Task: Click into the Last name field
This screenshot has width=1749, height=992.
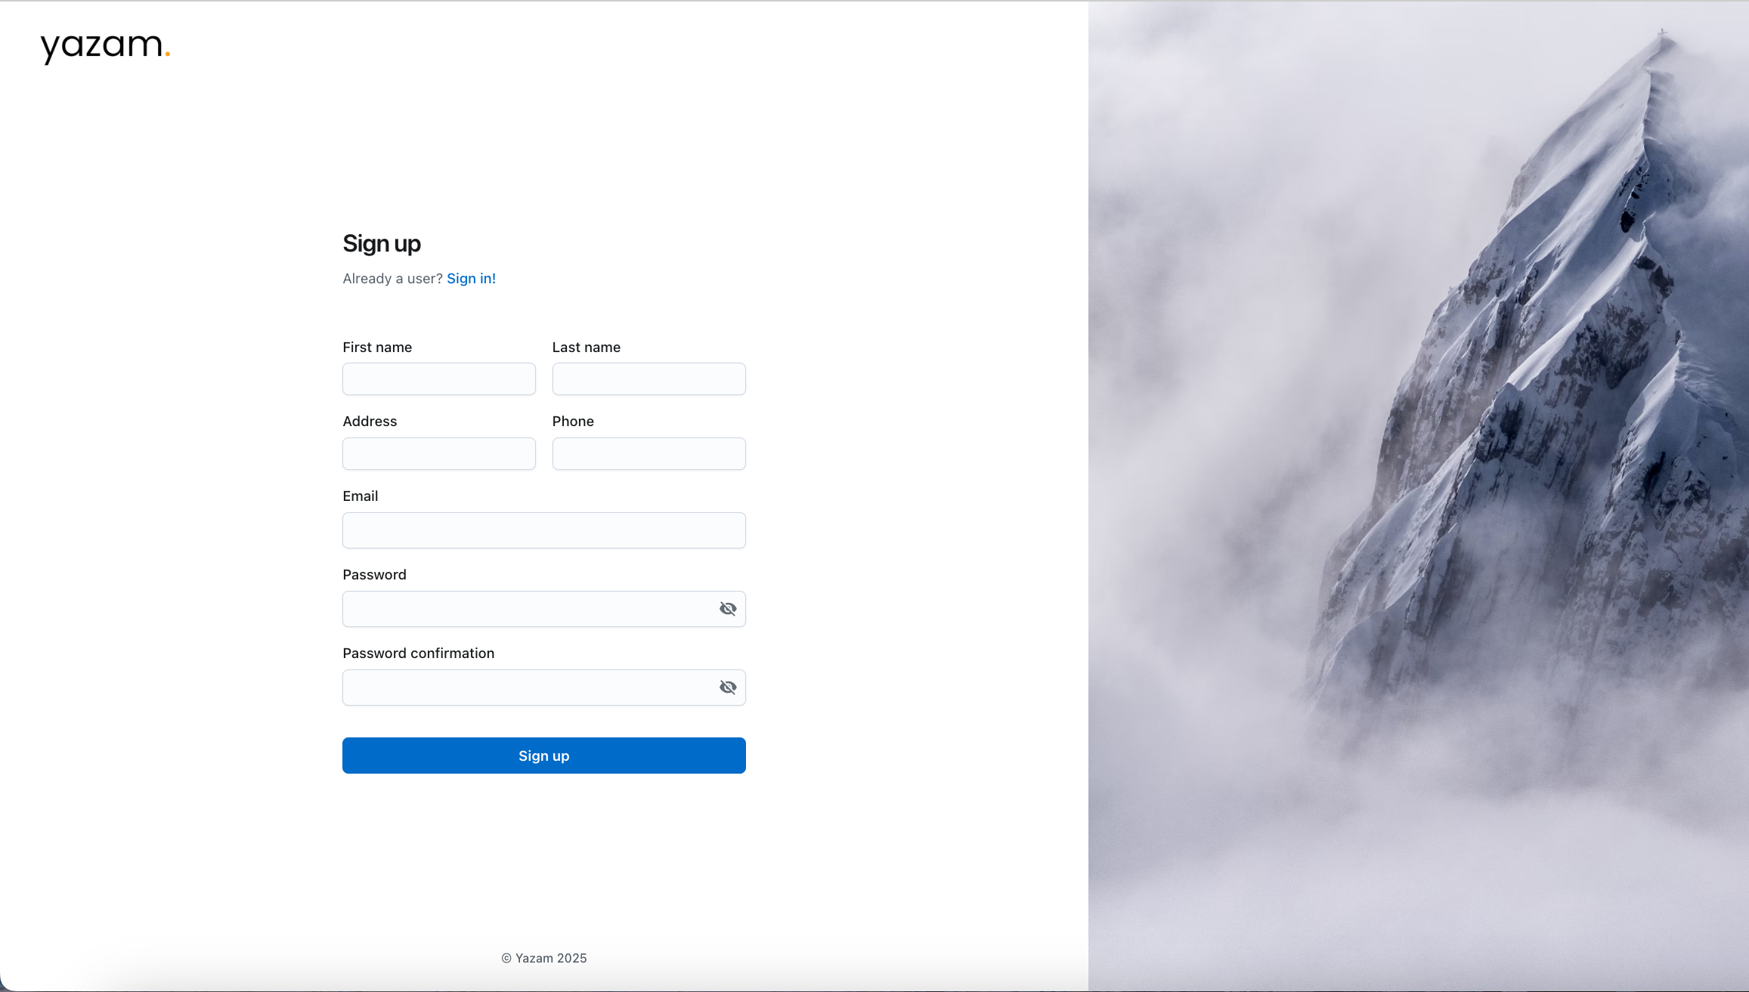Action: [649, 379]
